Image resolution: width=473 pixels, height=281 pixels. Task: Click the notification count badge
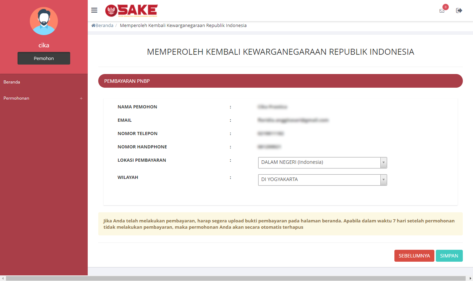pos(446,7)
